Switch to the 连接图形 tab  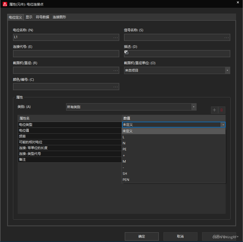tap(59, 17)
